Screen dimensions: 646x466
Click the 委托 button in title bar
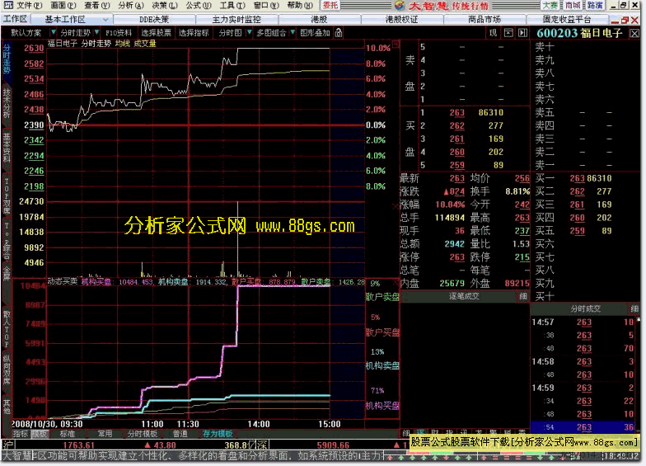click(x=330, y=5)
